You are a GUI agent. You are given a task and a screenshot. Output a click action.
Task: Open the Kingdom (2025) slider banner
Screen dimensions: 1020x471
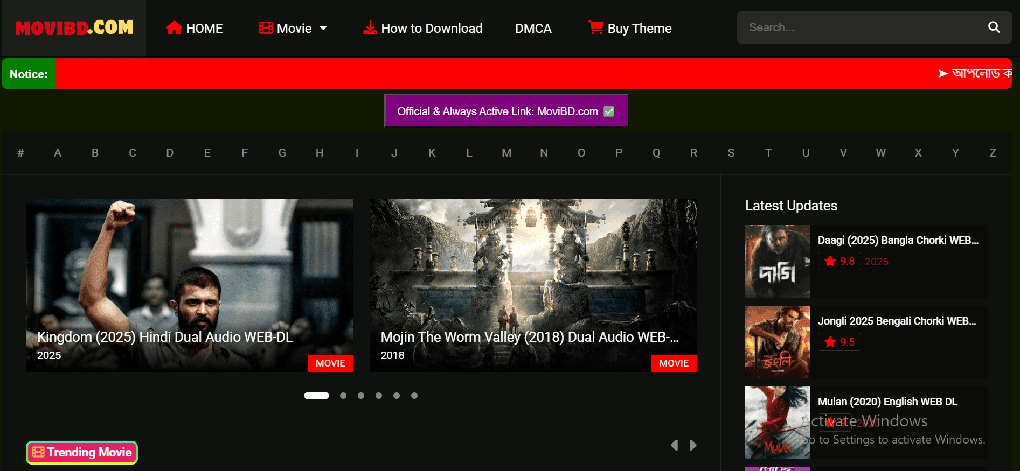pos(189,285)
